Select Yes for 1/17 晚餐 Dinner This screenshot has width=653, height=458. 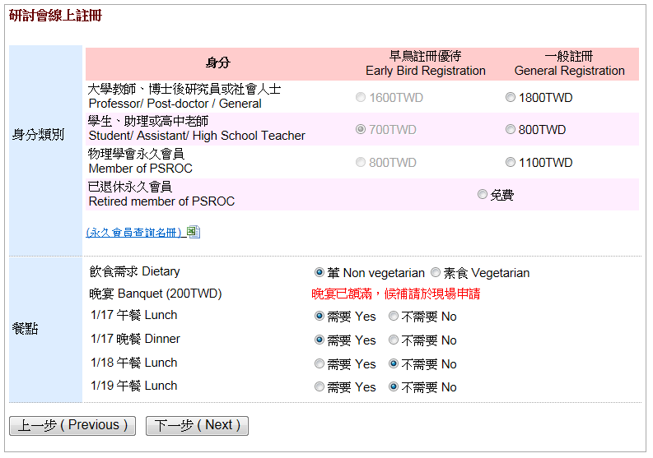(320, 340)
